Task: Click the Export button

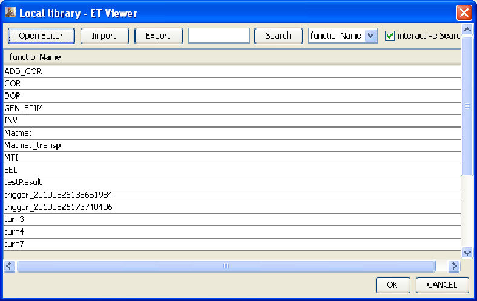Action: [158, 36]
